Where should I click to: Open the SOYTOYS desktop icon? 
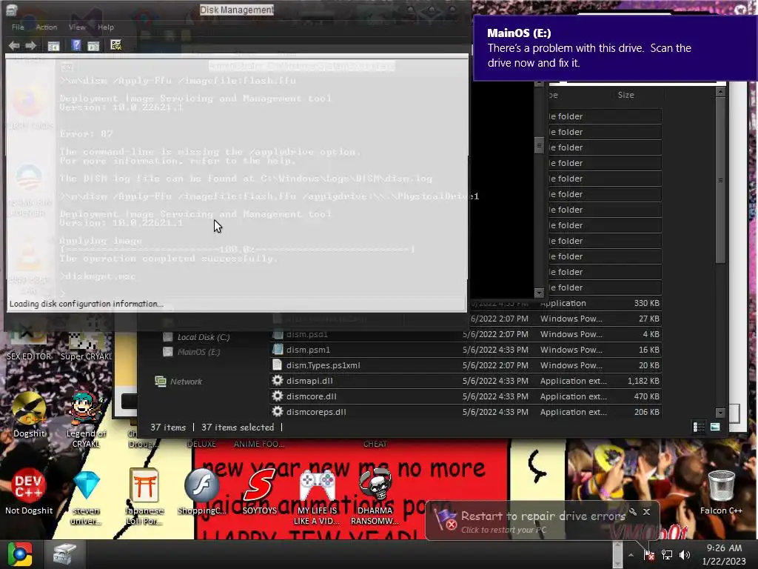(260, 492)
